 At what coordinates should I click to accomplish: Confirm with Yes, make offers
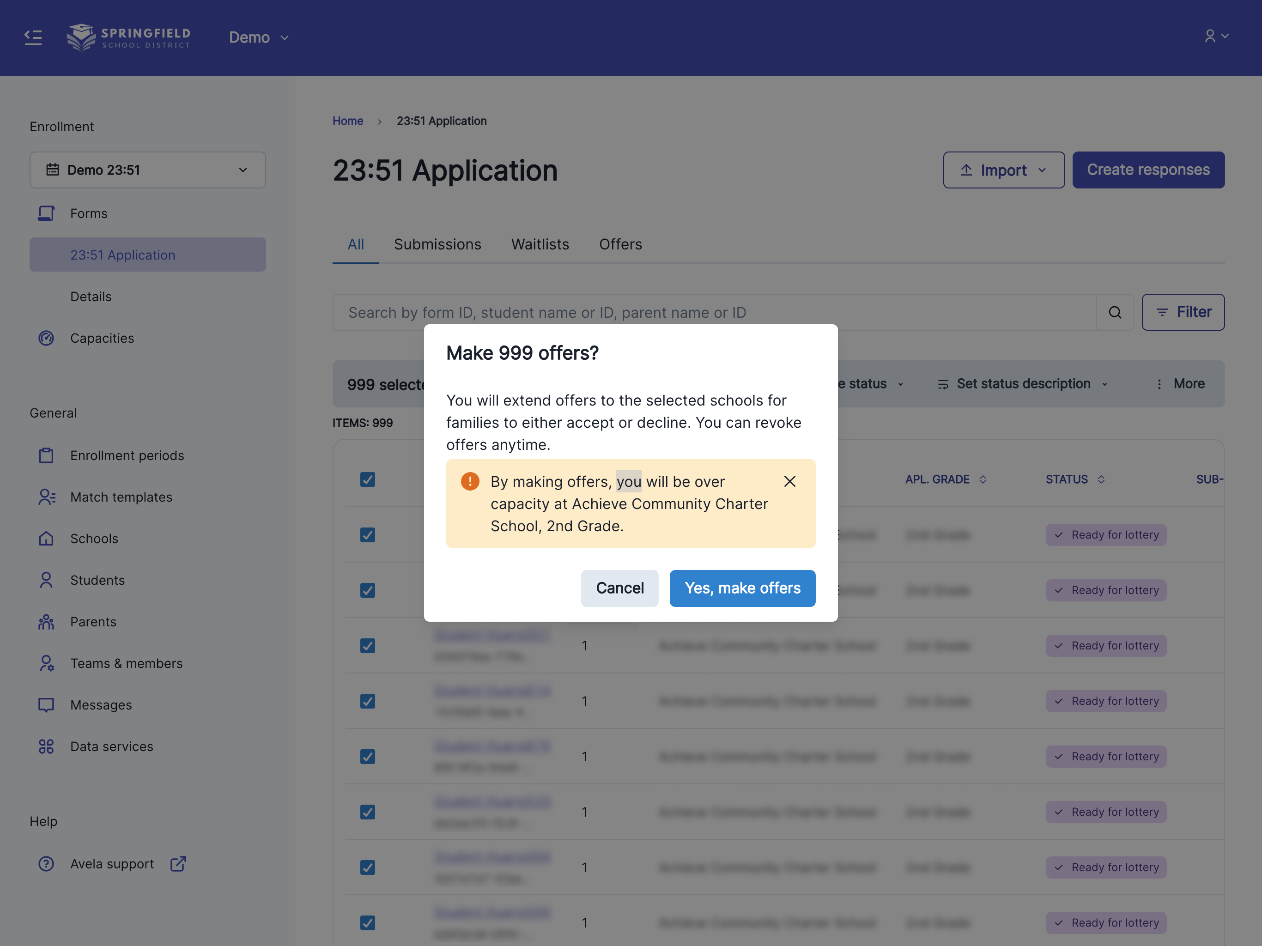(x=742, y=588)
